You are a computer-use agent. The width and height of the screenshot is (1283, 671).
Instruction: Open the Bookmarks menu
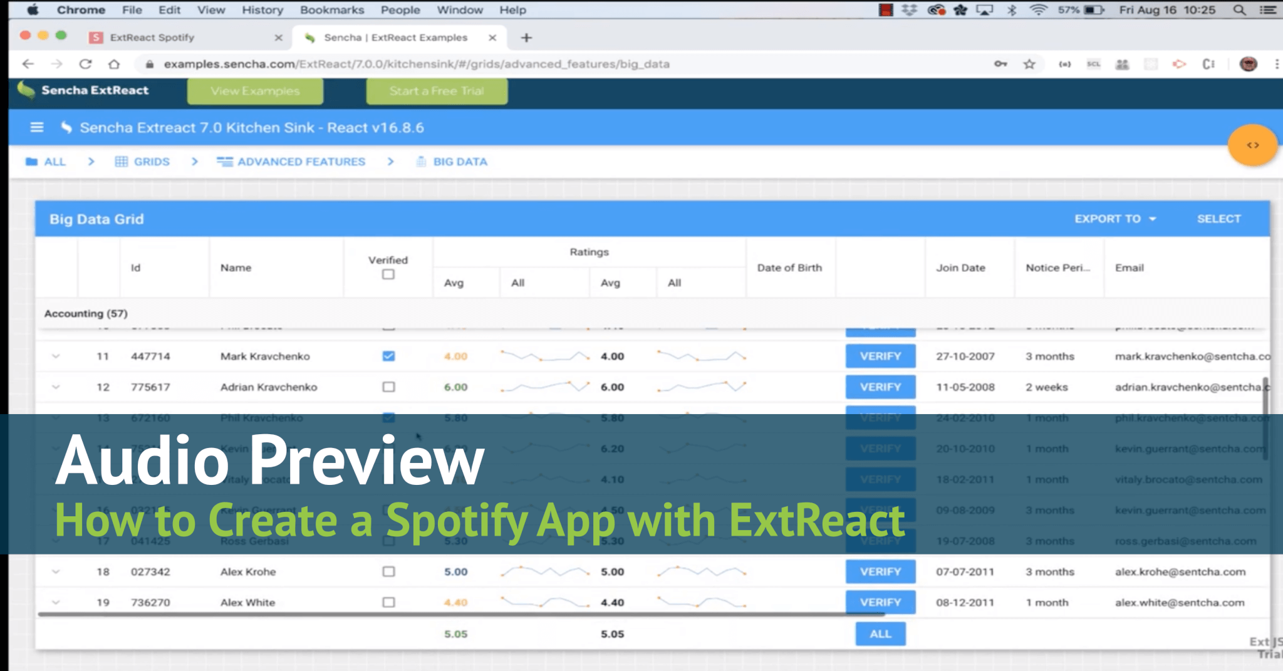(x=331, y=10)
